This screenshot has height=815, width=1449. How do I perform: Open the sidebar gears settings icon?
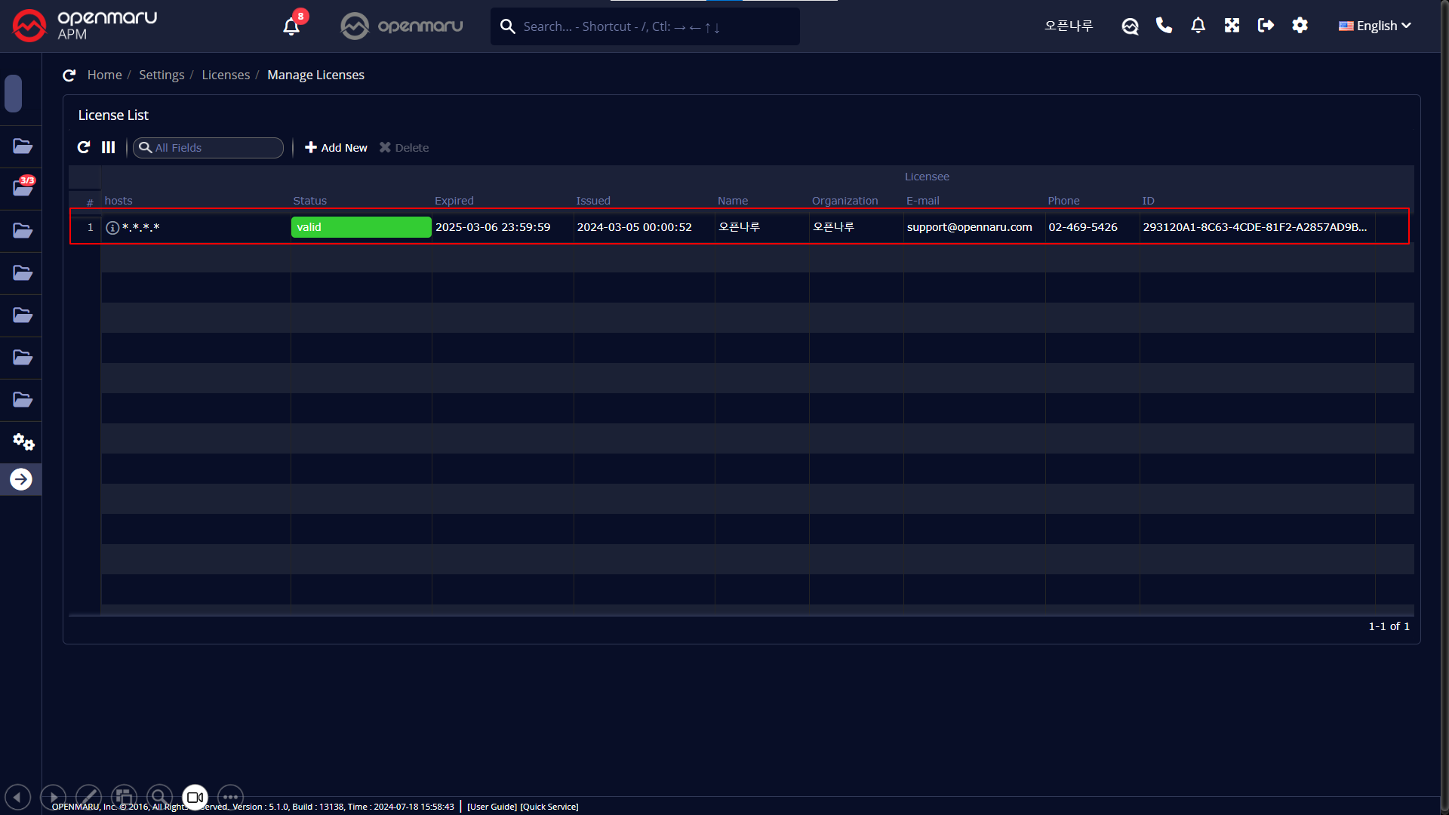[23, 441]
